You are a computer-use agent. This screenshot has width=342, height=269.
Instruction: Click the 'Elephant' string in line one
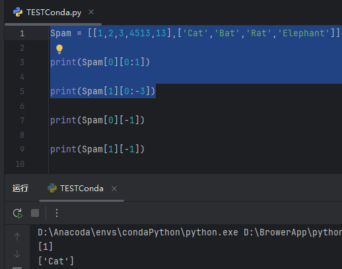[x=304, y=33]
